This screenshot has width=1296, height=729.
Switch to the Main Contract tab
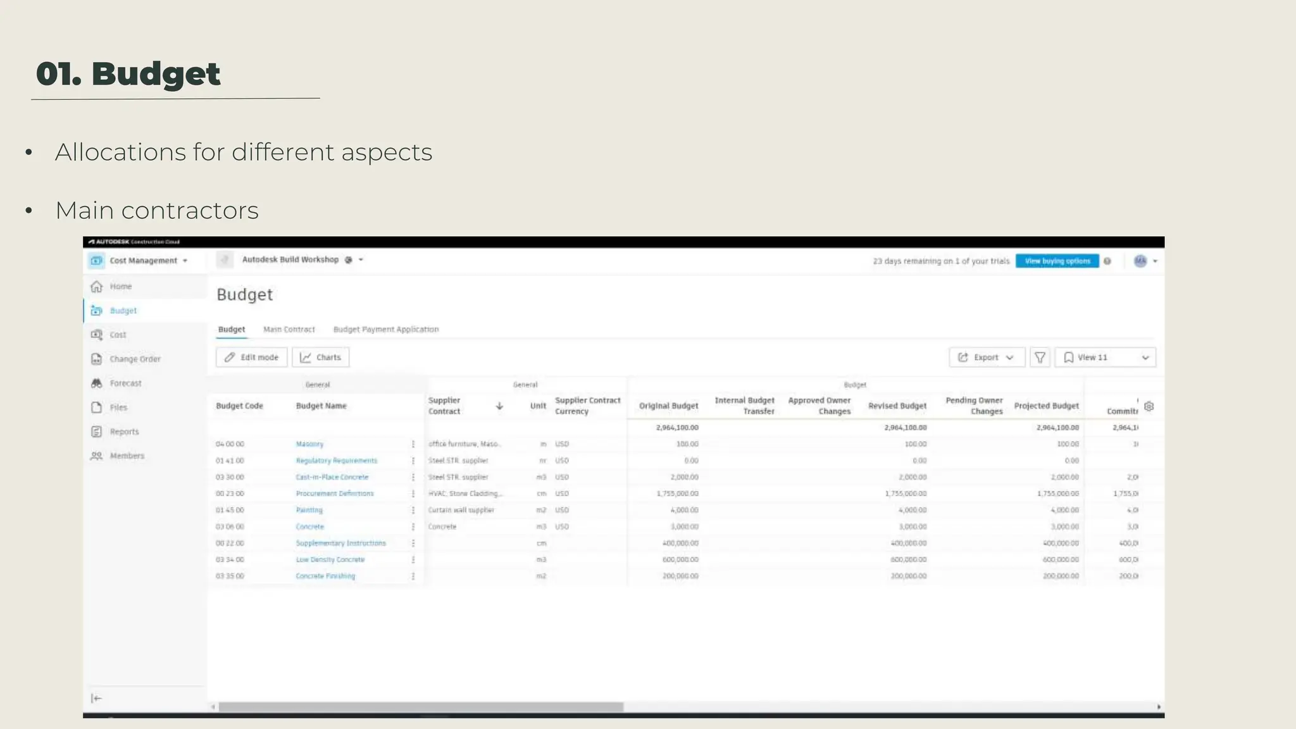coord(289,330)
